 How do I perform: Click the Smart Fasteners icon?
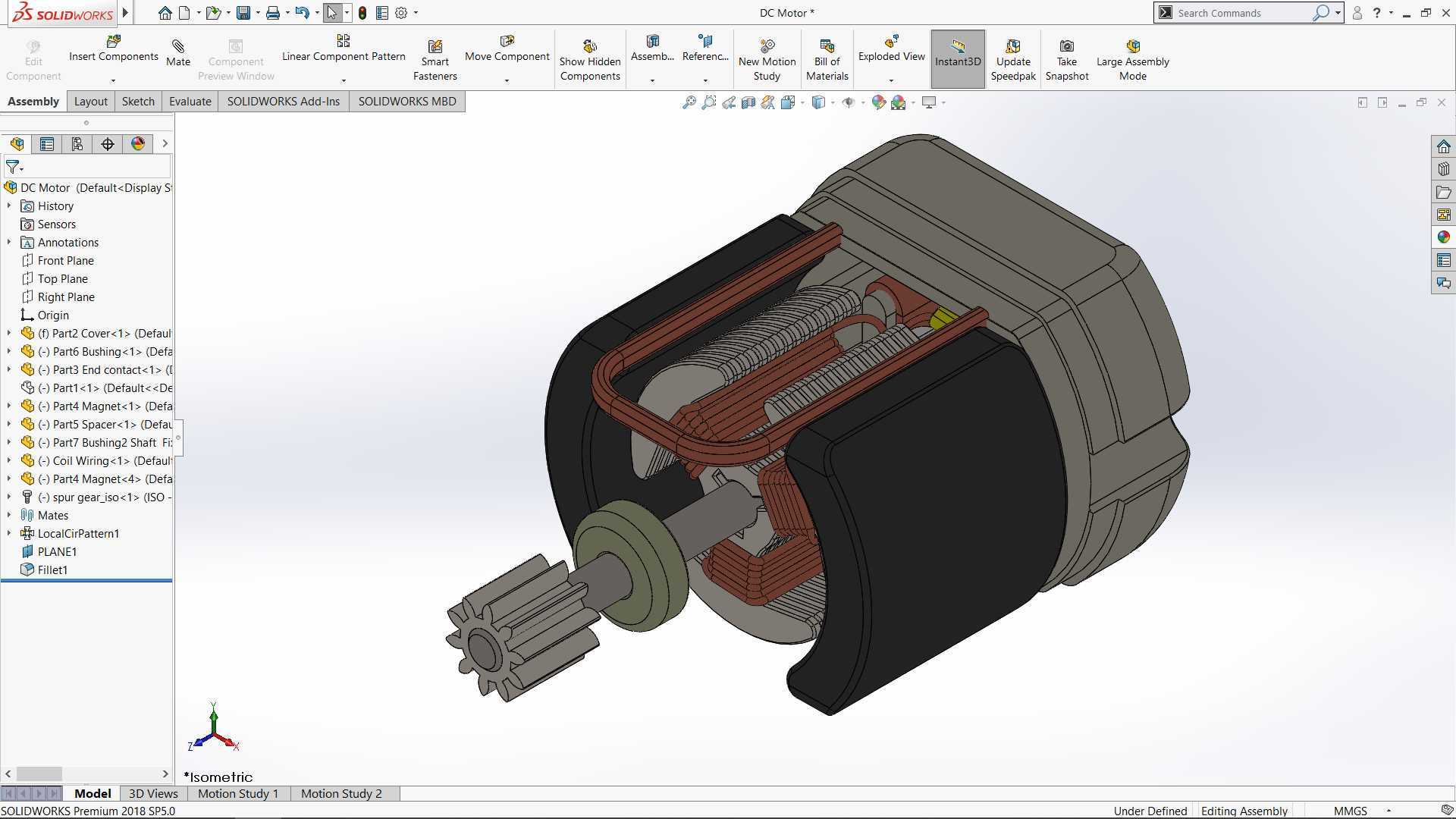[x=435, y=47]
